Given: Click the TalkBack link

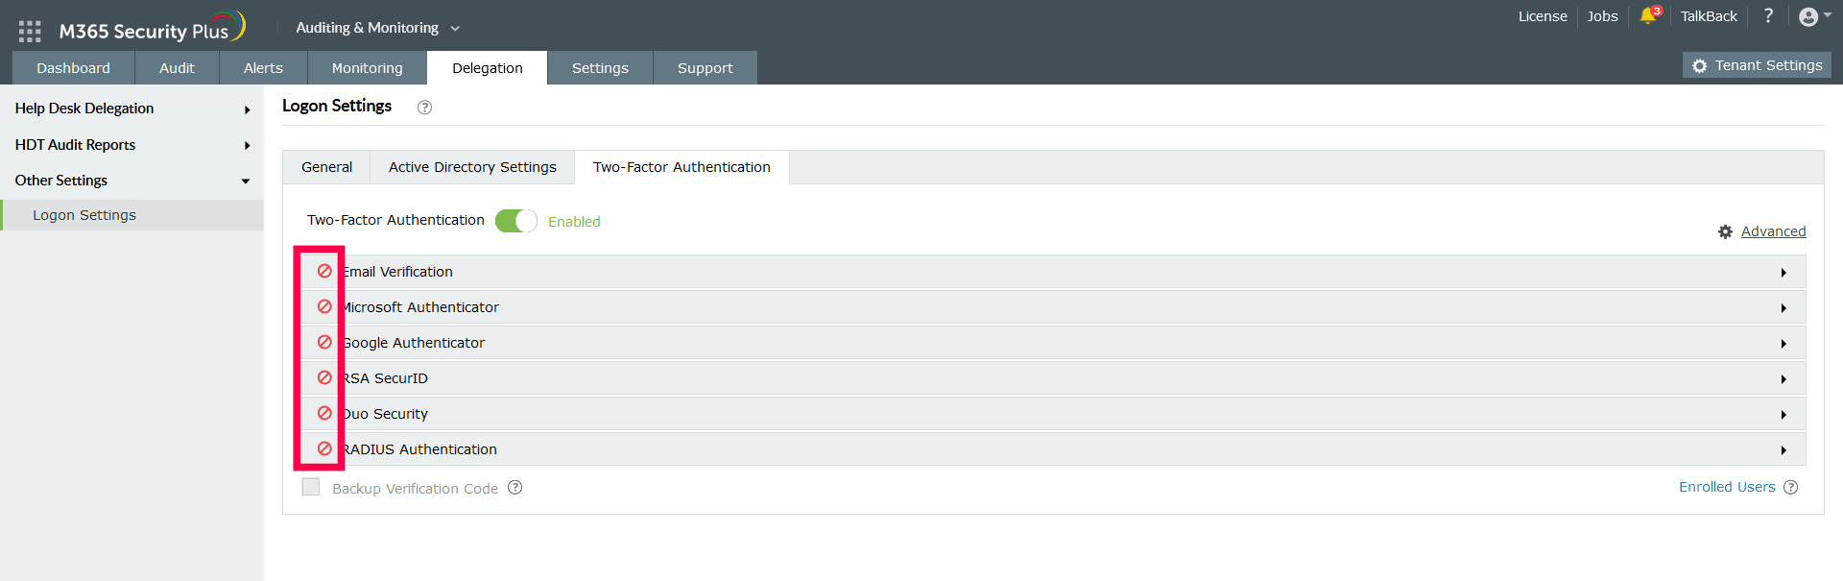Looking at the screenshot, I should click(1709, 16).
